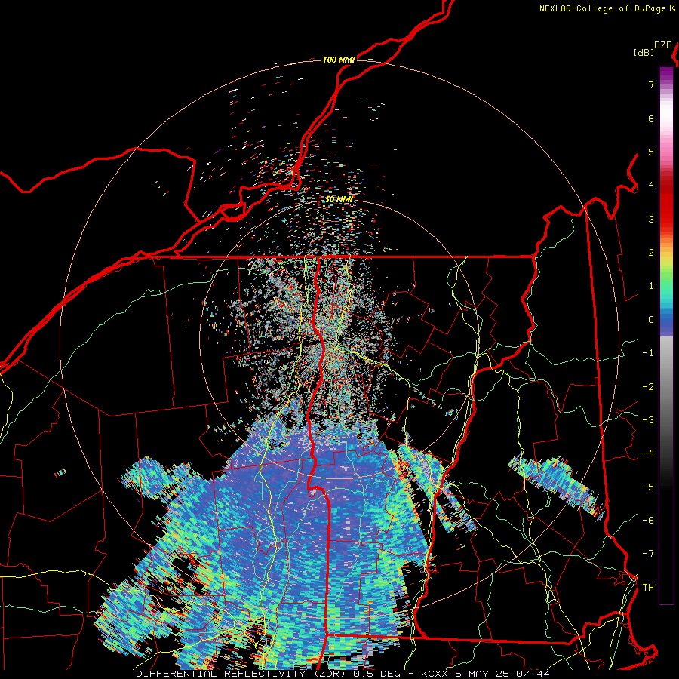The width and height of the screenshot is (679, 679).
Task: Click the 1 value on color scale
Action: pyautogui.click(x=651, y=286)
